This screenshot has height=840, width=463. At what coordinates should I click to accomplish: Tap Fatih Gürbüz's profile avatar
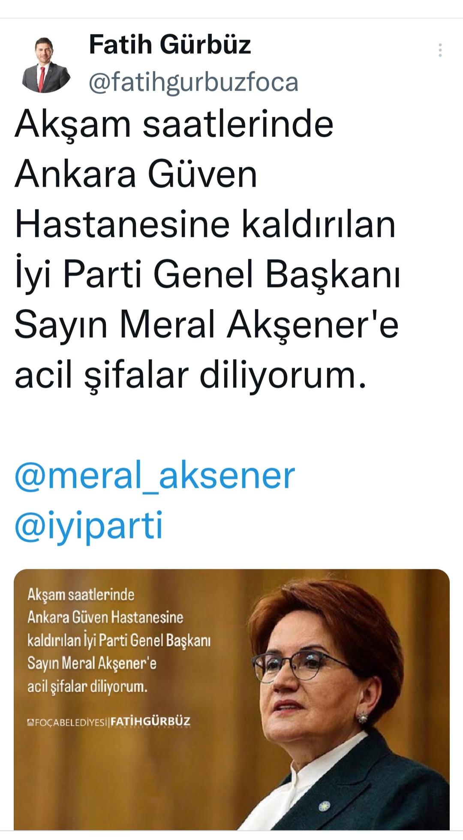pyautogui.click(x=45, y=65)
